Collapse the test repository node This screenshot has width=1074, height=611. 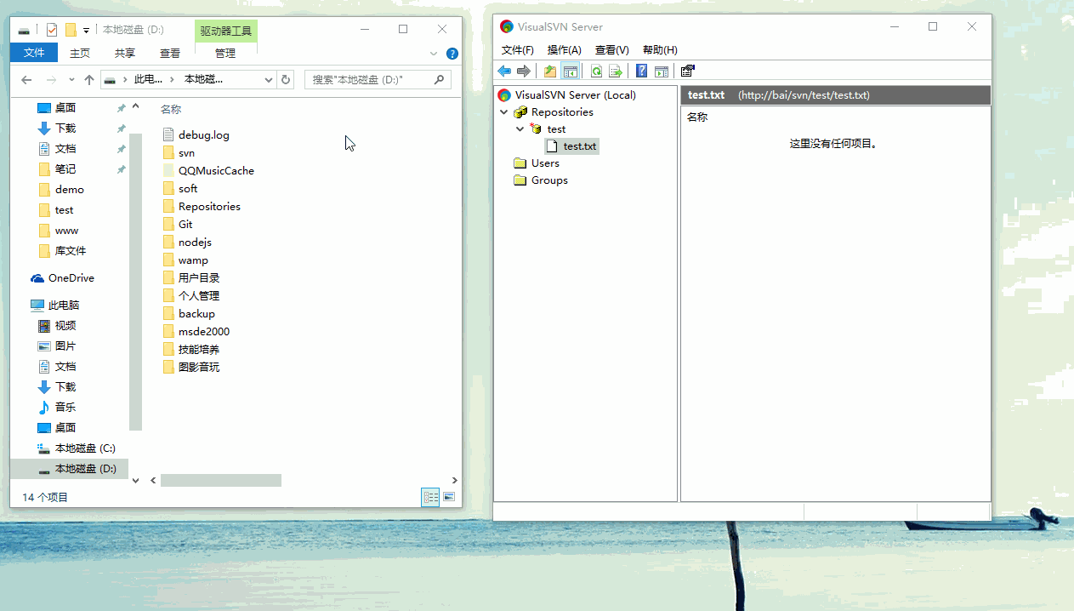click(520, 129)
